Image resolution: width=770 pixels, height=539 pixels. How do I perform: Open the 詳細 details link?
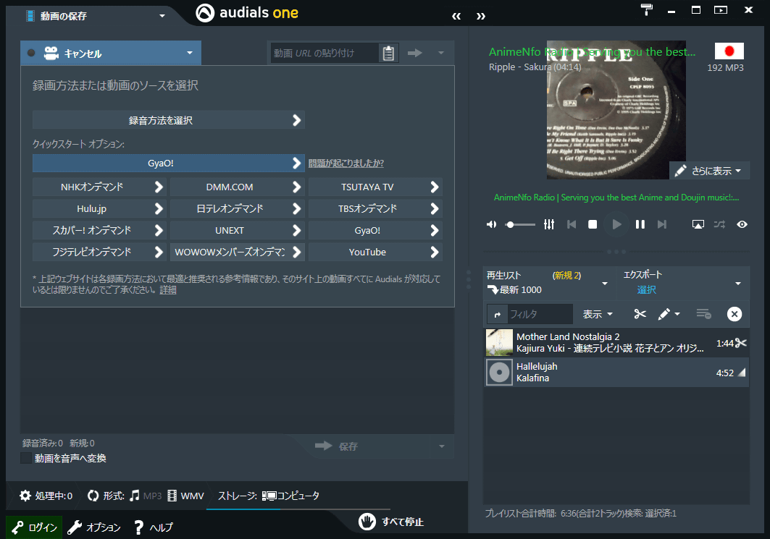(167, 290)
